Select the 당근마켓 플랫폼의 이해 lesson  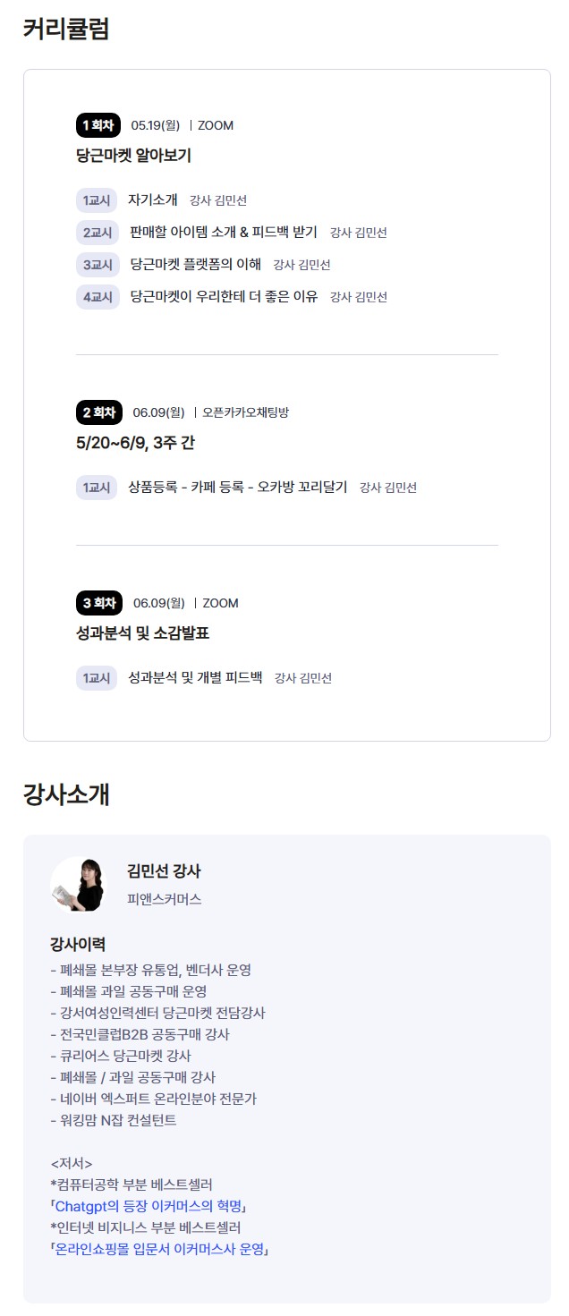point(196,265)
